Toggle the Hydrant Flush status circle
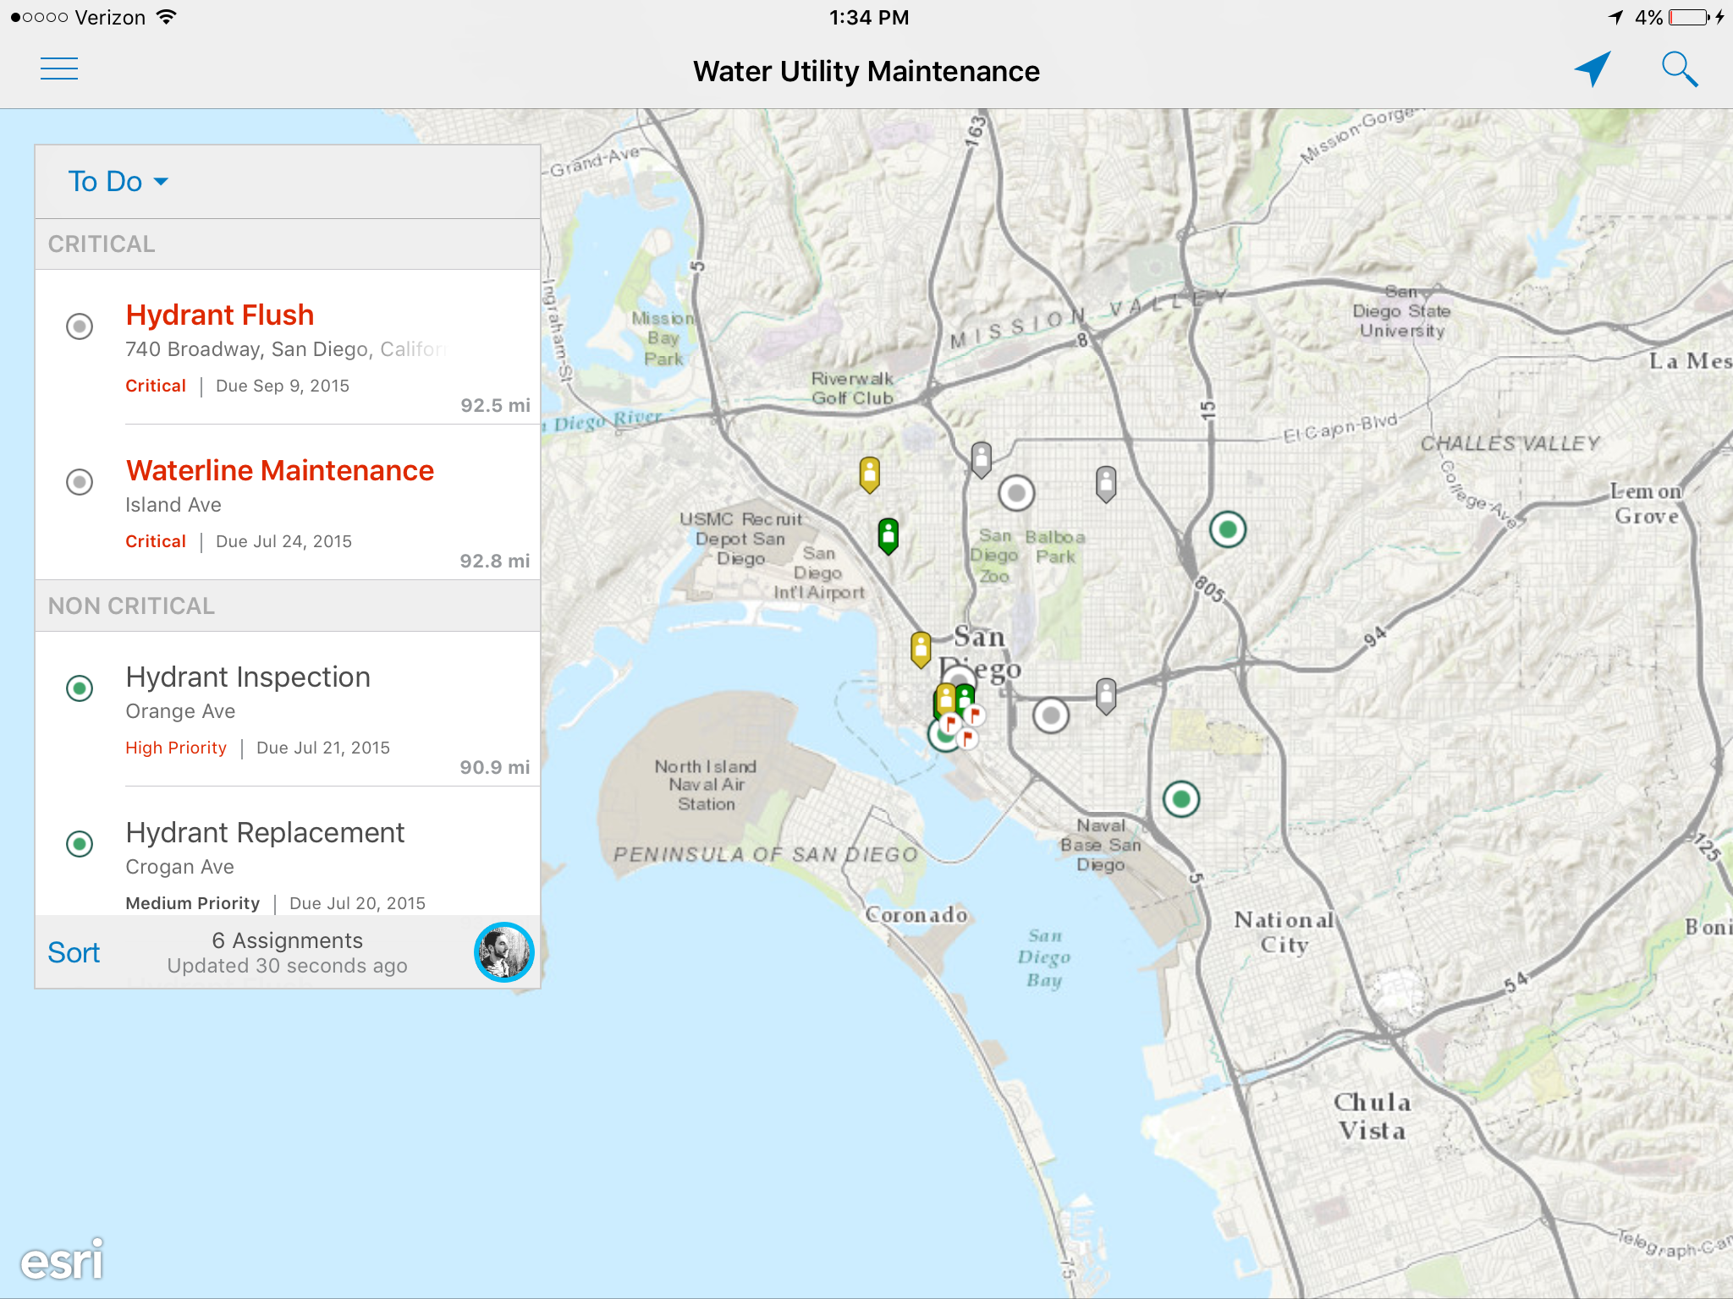 tap(80, 326)
